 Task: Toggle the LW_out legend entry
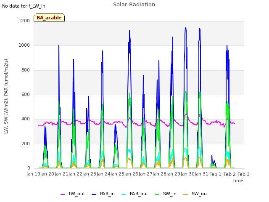[x=73, y=194]
